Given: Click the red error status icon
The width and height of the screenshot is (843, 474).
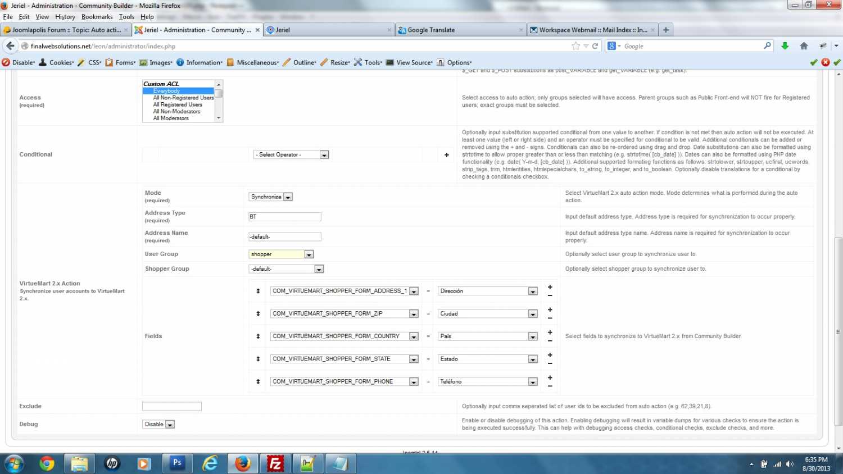Looking at the screenshot, I should click(826, 62).
